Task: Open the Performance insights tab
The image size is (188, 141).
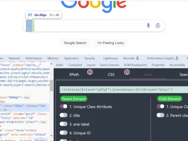Action: (160, 58)
